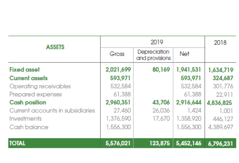Image resolution: width=239 pixels, height=163 pixels.
Task: Click Current accounts in subsidiaries label
Action: 52,111
